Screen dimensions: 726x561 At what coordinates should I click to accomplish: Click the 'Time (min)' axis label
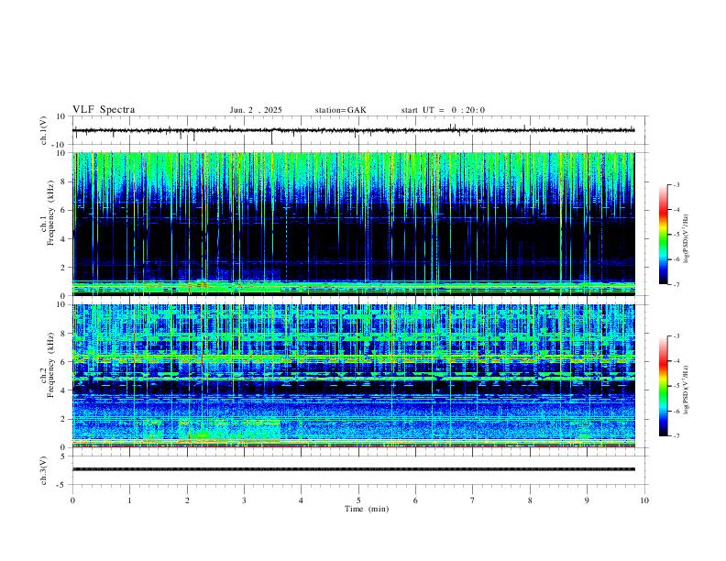[x=367, y=509]
